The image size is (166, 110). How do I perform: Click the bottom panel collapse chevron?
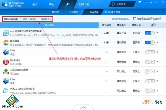[83, 108]
